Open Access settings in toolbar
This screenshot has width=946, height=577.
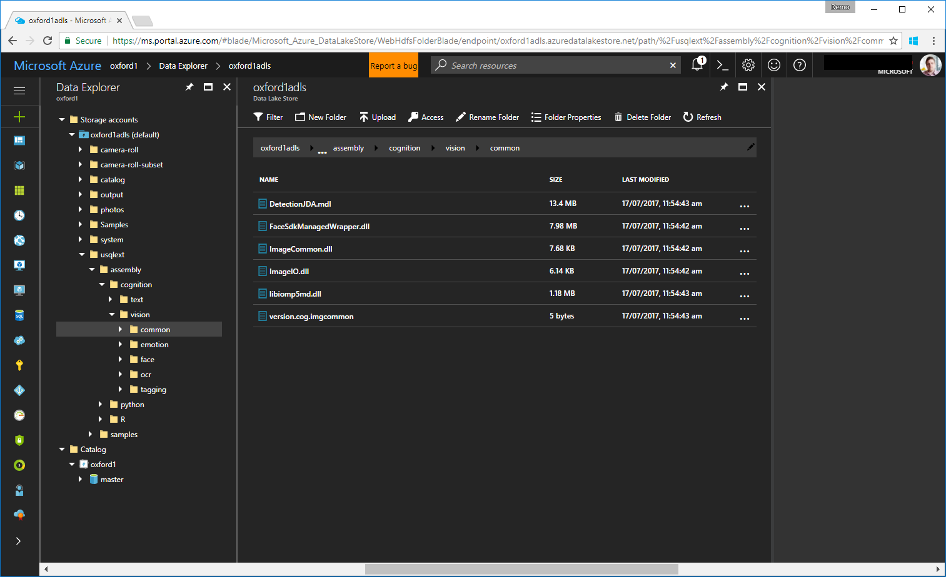[x=426, y=117]
